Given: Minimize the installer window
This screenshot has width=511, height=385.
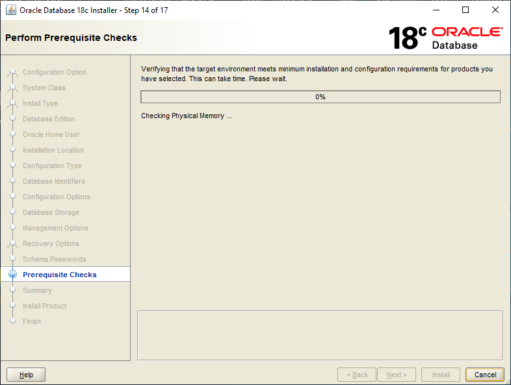Looking at the screenshot, I should [436, 10].
